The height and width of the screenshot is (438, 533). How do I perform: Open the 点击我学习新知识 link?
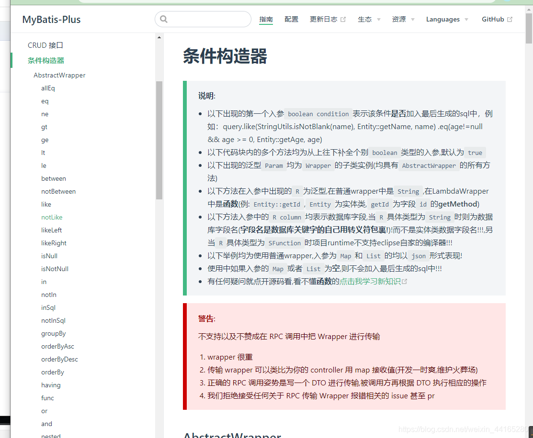pos(370,282)
